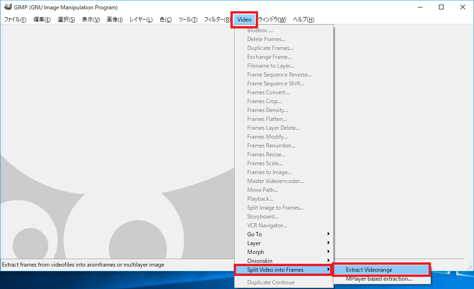
Task: Choose Move Path... entry
Action: 284,190
